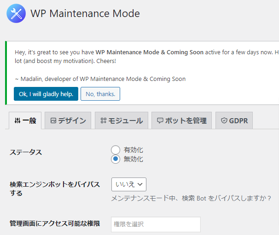Viewport: 279px width, 235px height.
Task: Switch to the 一般 tab
Action: coord(25,121)
